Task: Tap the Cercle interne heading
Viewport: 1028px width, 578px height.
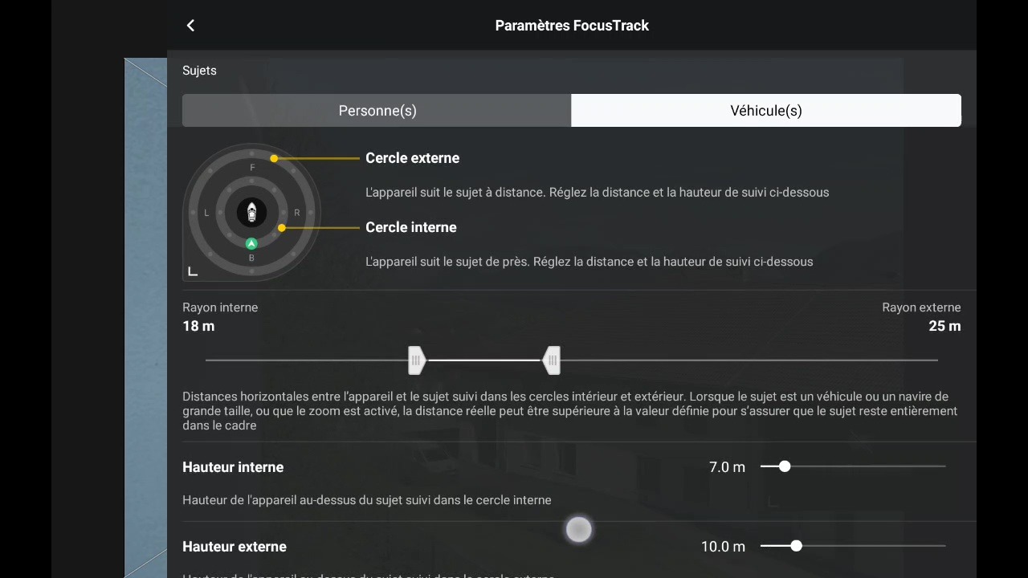Action: (410, 227)
